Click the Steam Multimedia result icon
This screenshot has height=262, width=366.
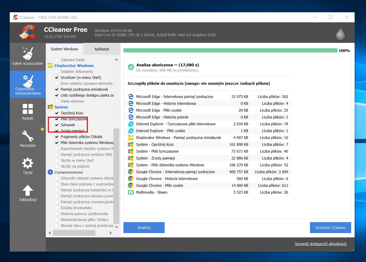coord(131,192)
